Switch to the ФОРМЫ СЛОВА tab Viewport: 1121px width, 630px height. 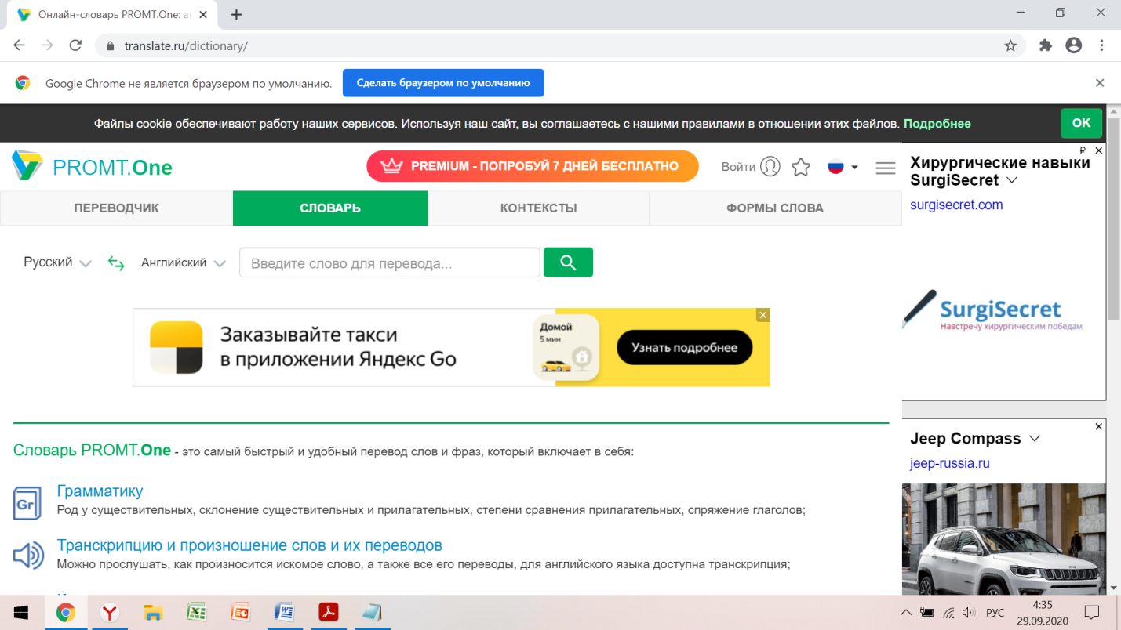point(775,208)
